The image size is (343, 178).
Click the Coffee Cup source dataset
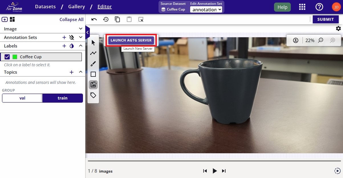(173, 9)
